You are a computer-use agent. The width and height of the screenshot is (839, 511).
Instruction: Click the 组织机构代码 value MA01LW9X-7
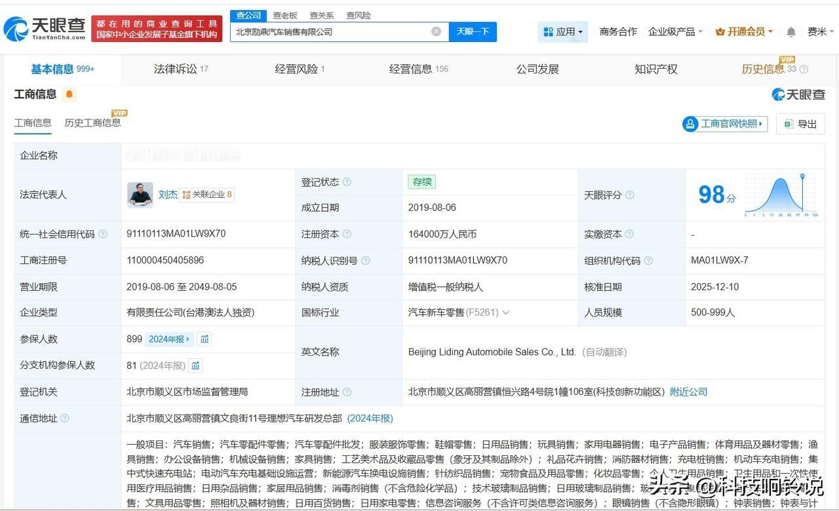tap(720, 260)
